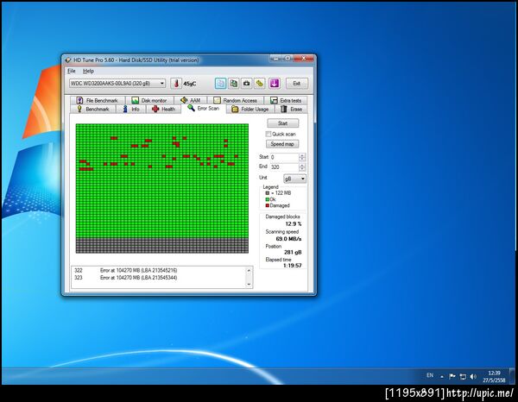This screenshot has width=518, height=402.
Task: Click the Damaged blocks 12.9 % value
Action: 293,223
